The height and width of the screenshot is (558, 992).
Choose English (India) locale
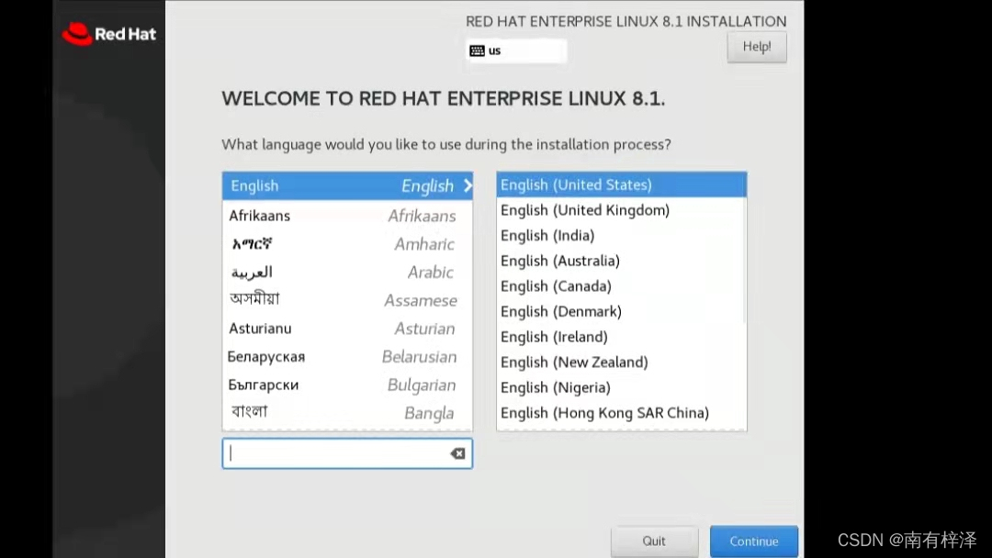(x=621, y=235)
